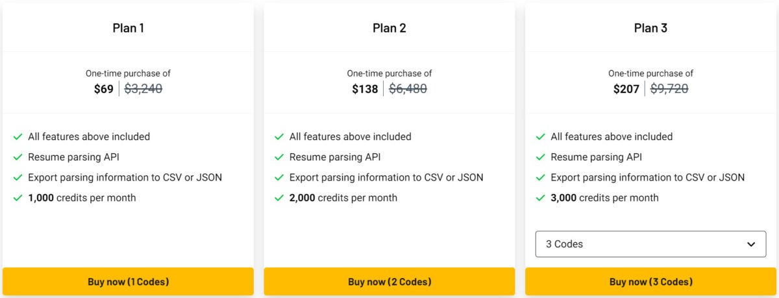Click checkmark next to 1,000 credits per month

pos(18,198)
